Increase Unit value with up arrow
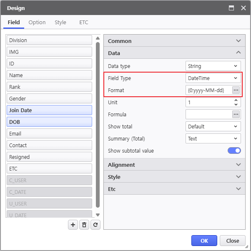 (x=236, y=100)
